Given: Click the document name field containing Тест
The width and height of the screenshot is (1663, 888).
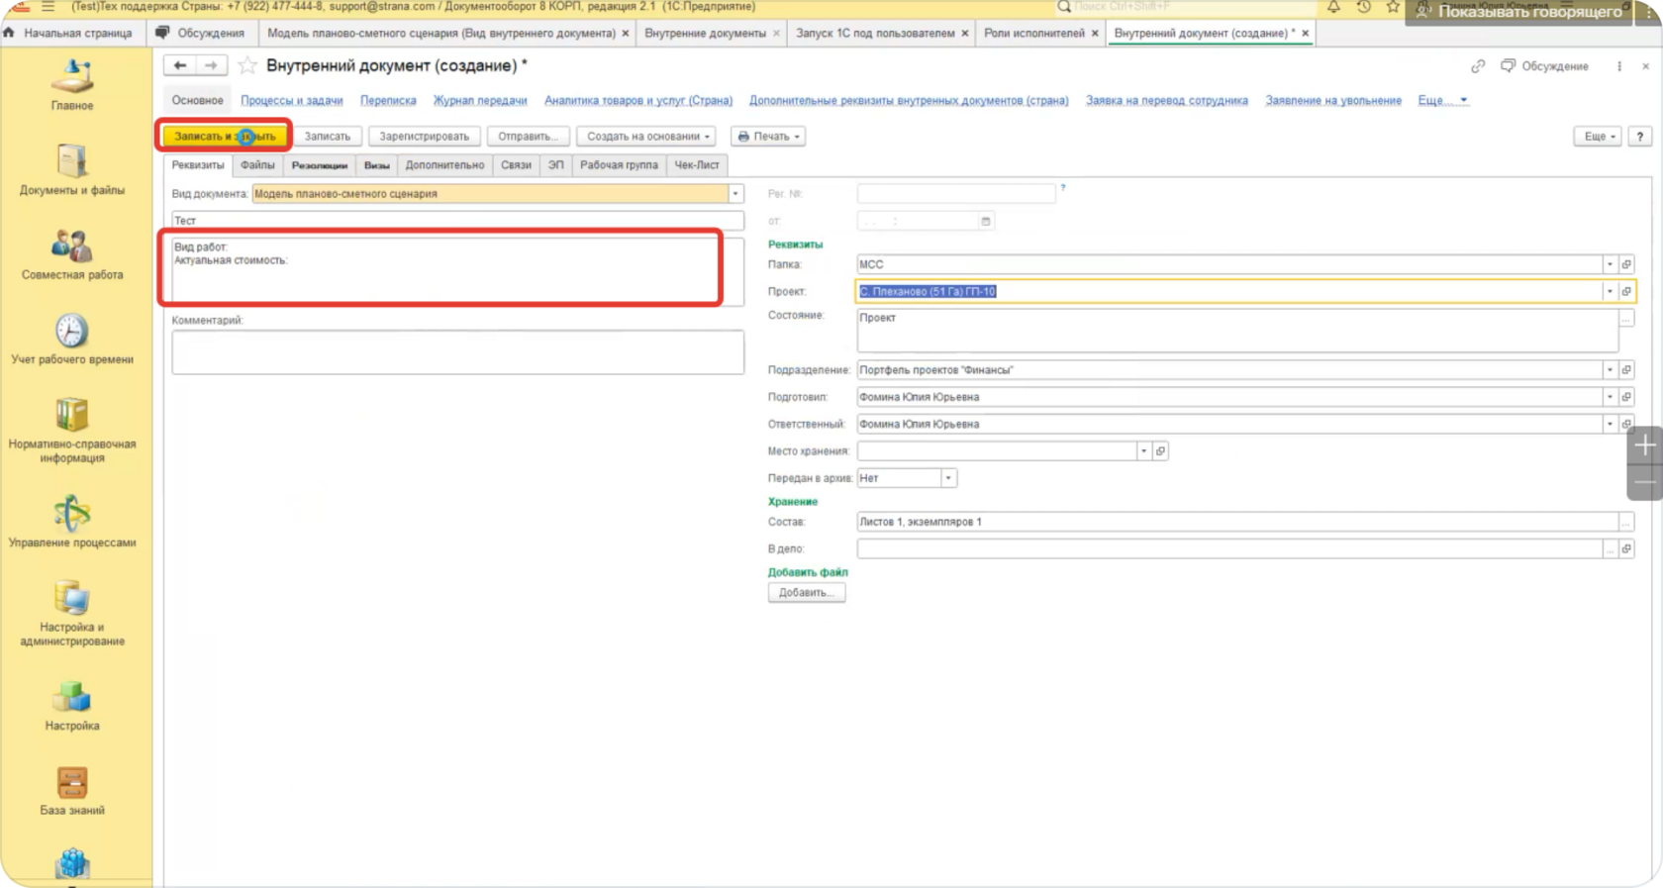Looking at the screenshot, I should pyautogui.click(x=457, y=221).
